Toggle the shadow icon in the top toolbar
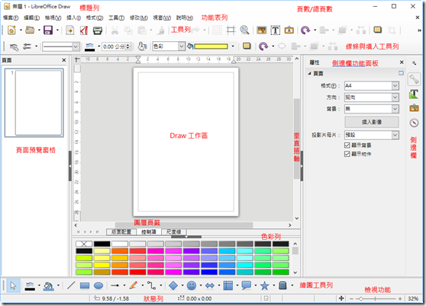 point(378,30)
